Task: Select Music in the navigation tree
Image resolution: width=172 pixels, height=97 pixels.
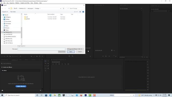Action: pos(7,26)
